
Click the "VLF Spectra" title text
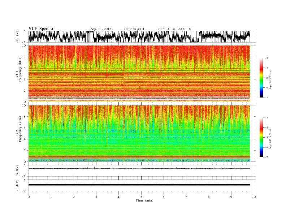41,29
